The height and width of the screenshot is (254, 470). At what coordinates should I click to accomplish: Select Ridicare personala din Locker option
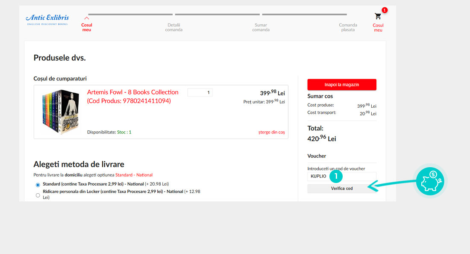38,195
